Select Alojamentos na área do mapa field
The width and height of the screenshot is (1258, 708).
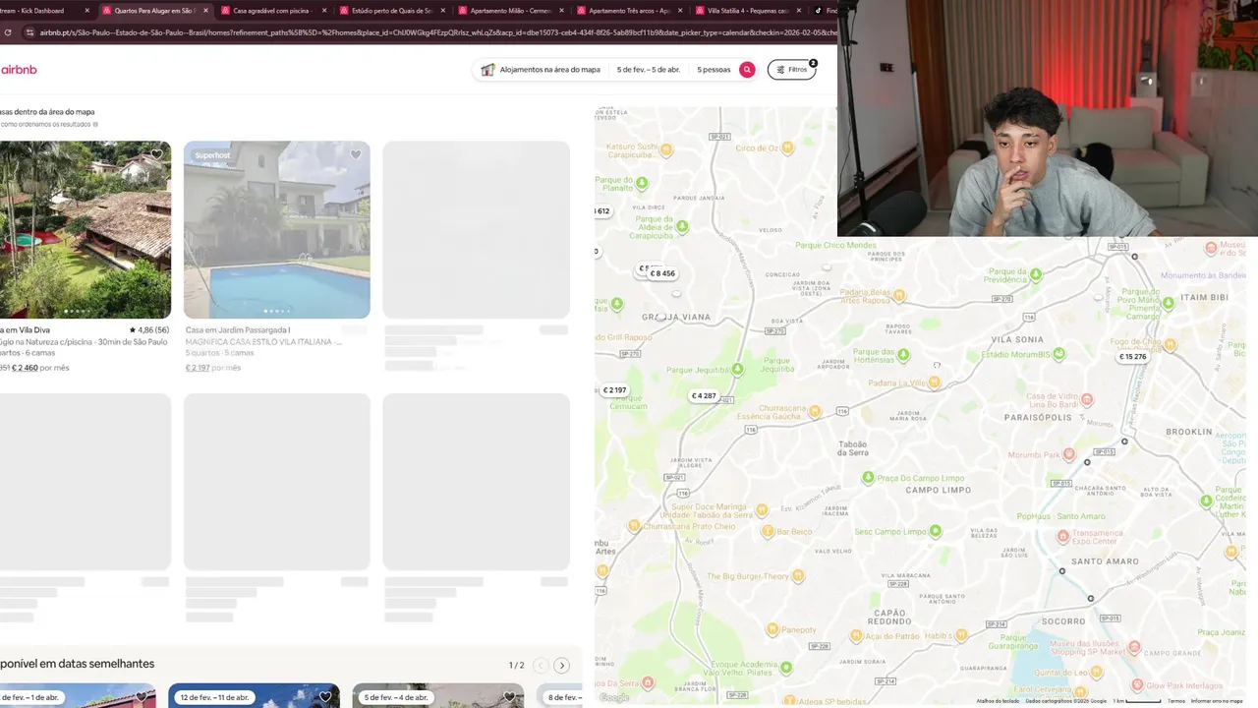pos(549,70)
